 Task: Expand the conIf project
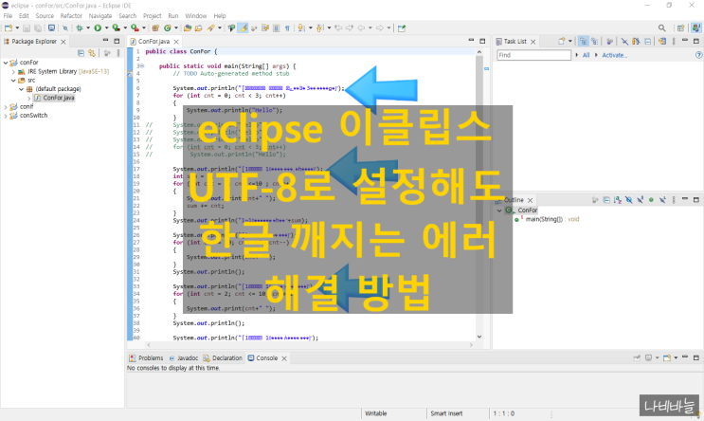tap(6, 106)
